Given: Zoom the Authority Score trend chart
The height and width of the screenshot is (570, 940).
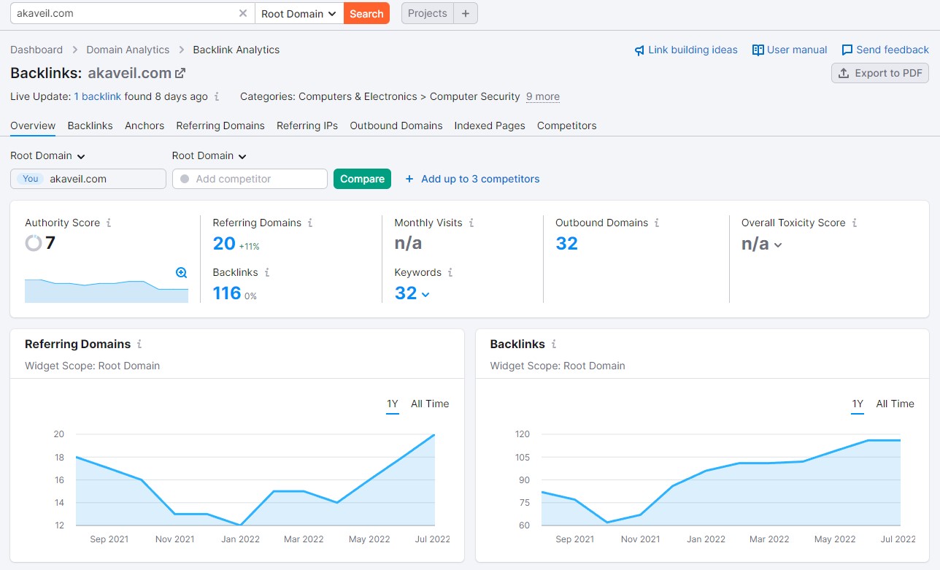Looking at the screenshot, I should [182, 273].
